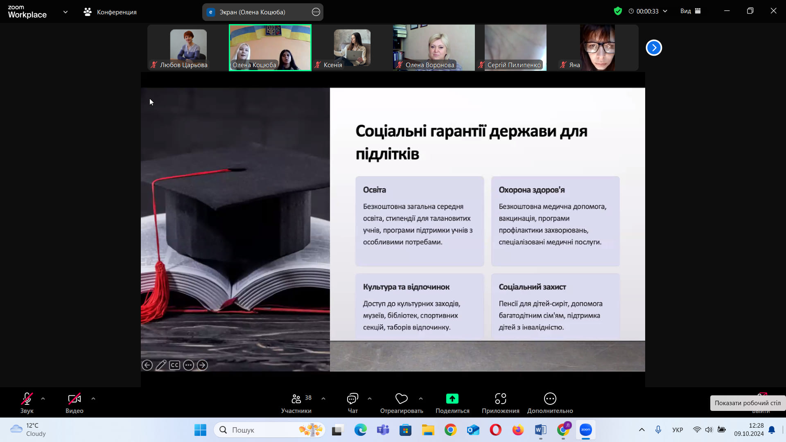Open Microsoft Word from the taskbar
This screenshot has width=786, height=442.
(540, 430)
